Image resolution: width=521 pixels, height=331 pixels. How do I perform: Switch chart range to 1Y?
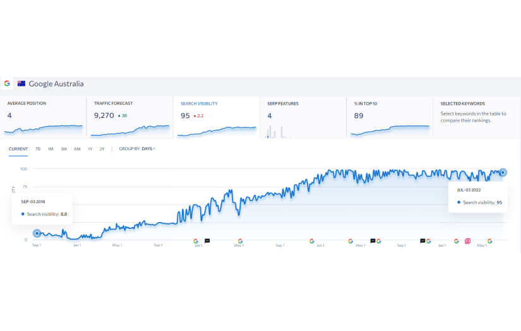pos(90,149)
